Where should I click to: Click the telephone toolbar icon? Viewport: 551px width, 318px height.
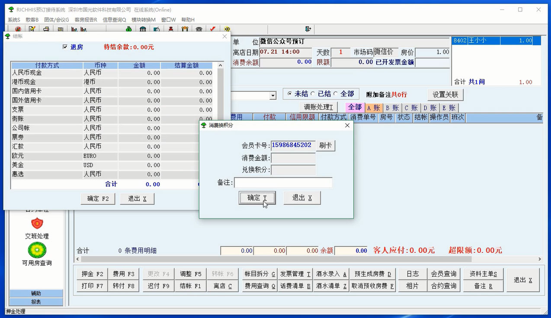[x=199, y=29]
